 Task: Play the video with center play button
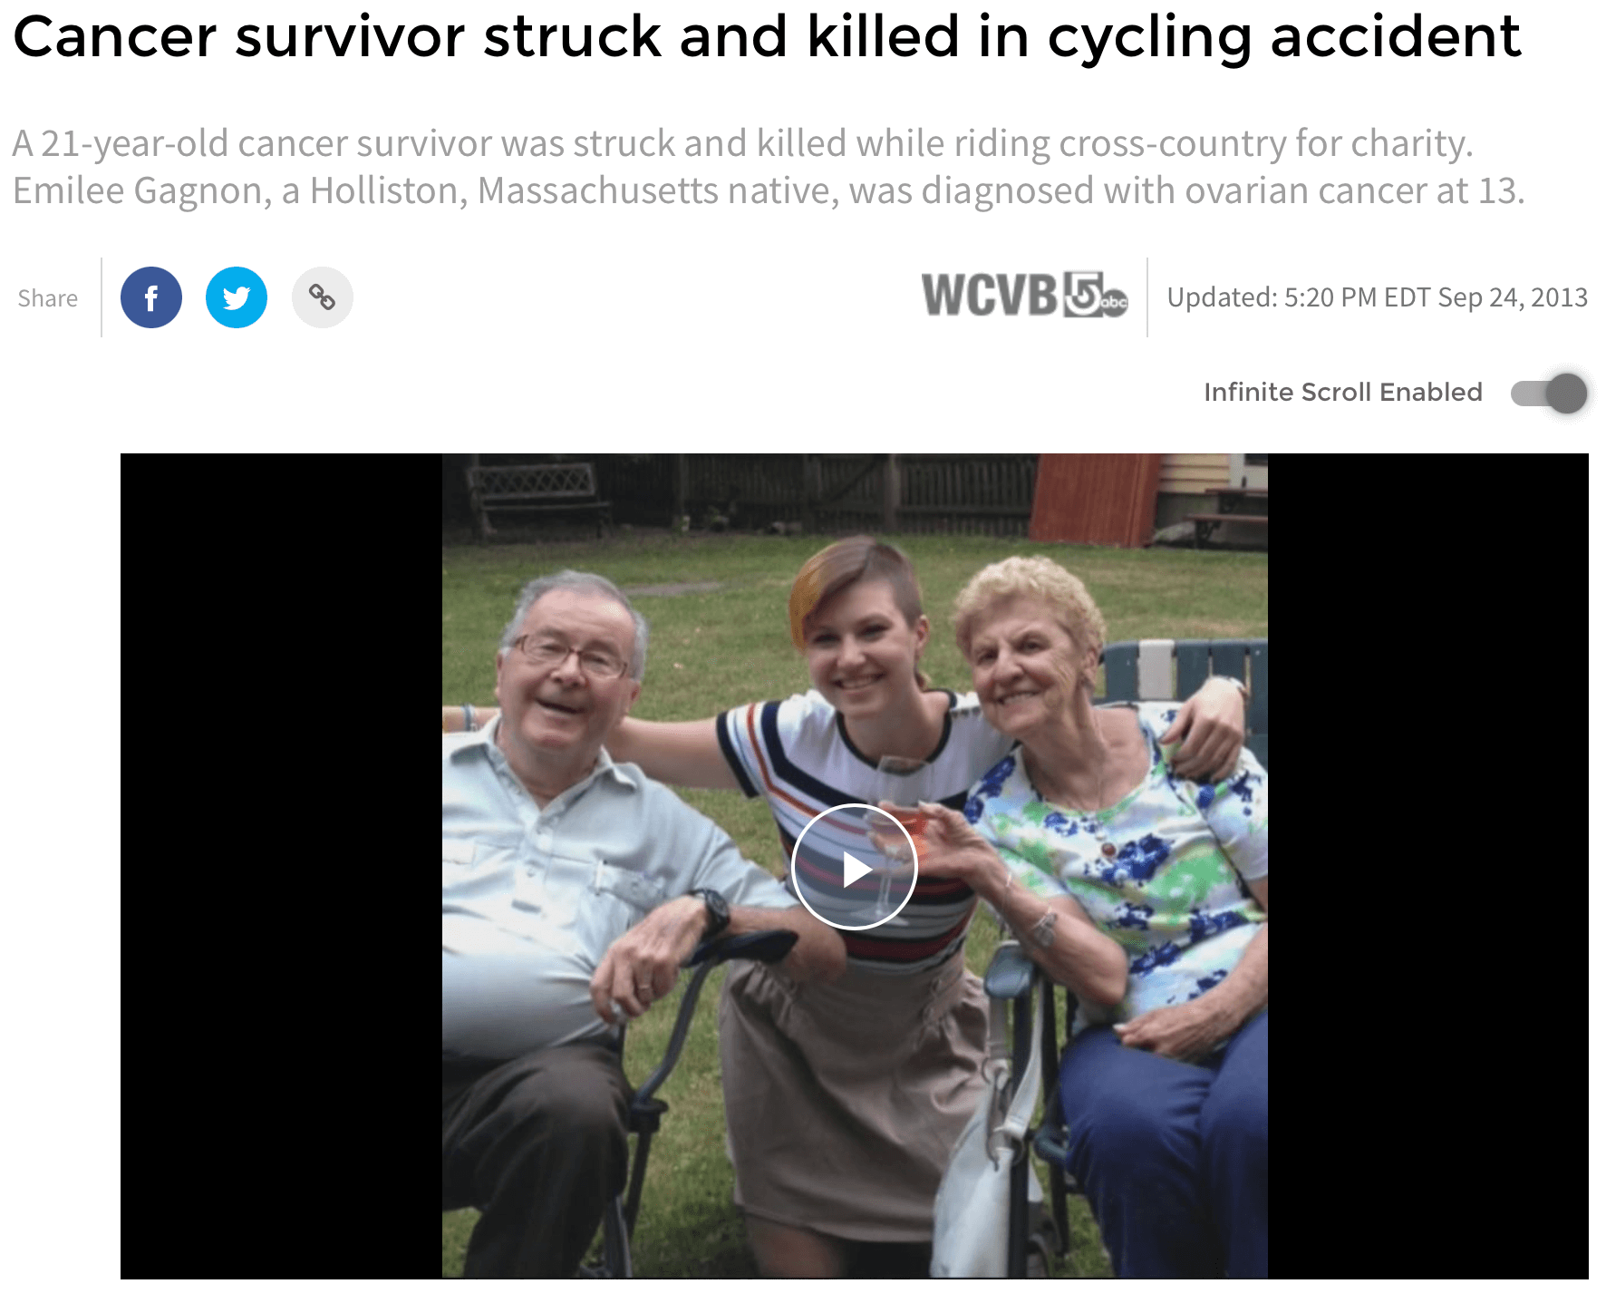[855, 868]
